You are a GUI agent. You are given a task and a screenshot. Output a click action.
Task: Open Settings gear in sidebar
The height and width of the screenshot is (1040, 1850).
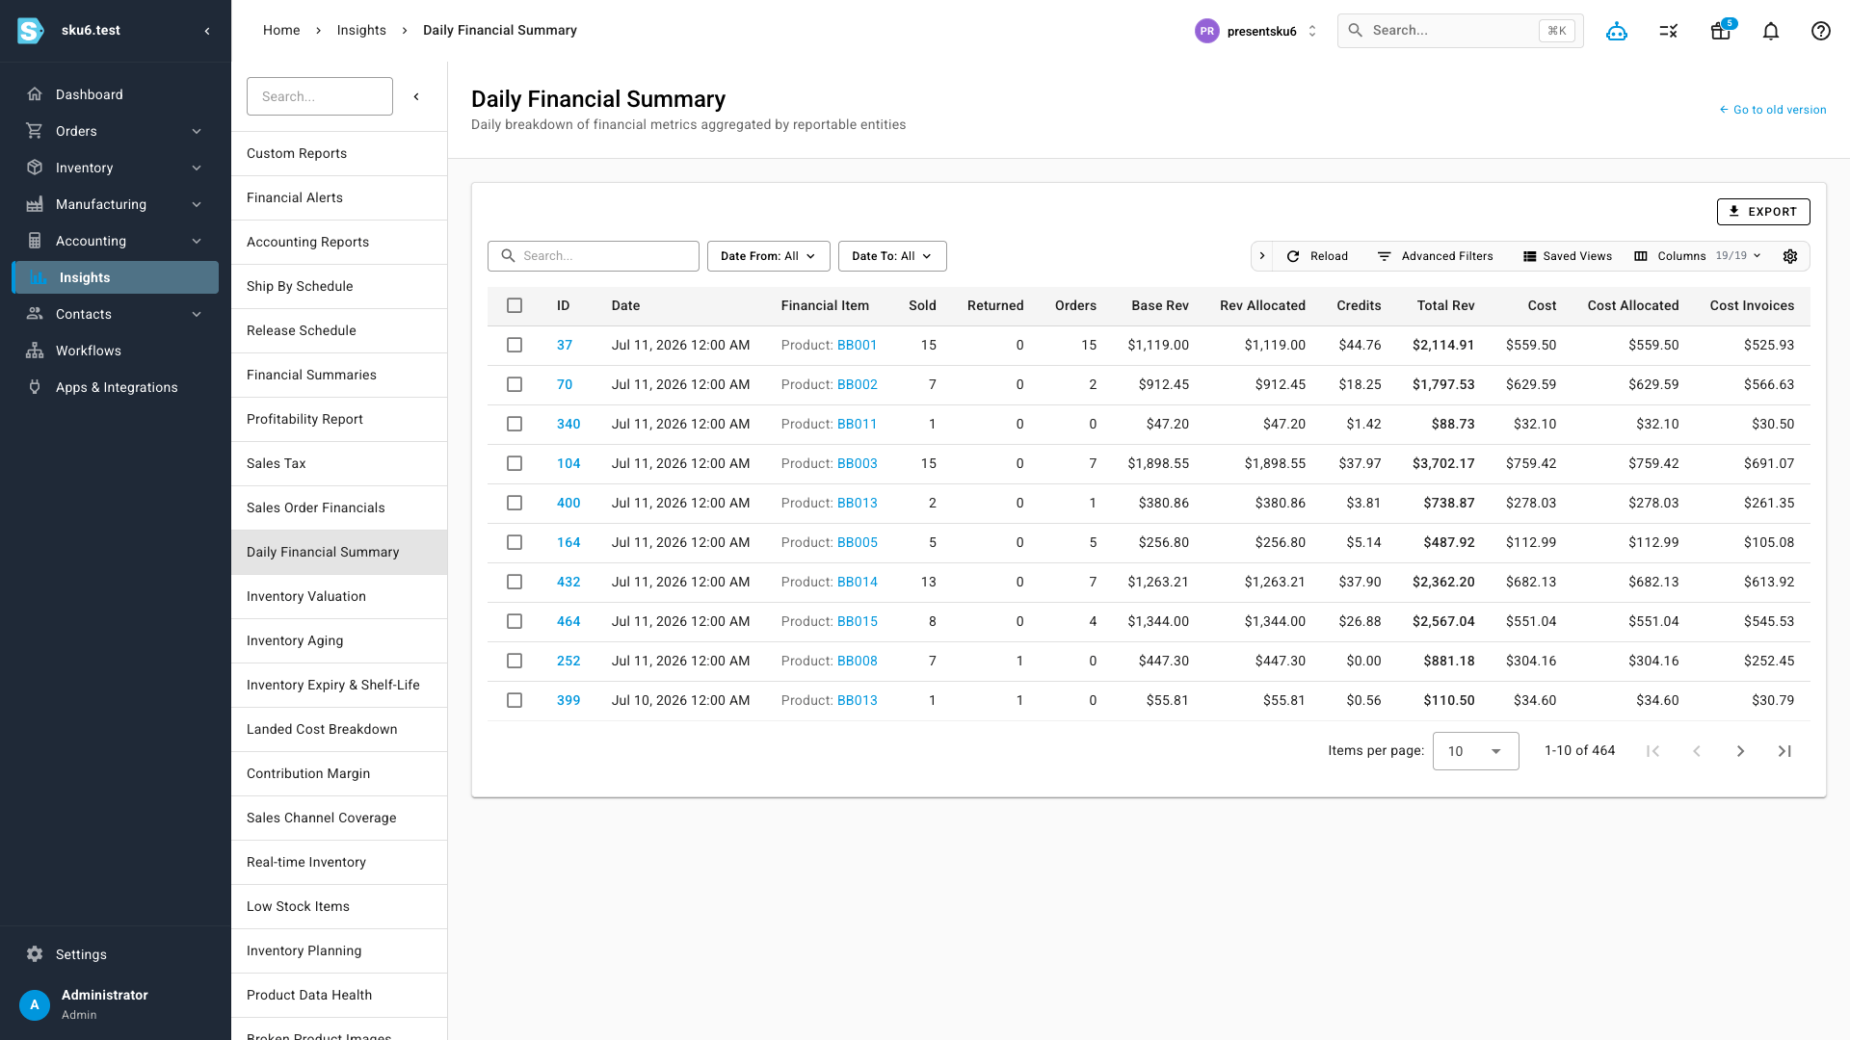[35, 954]
